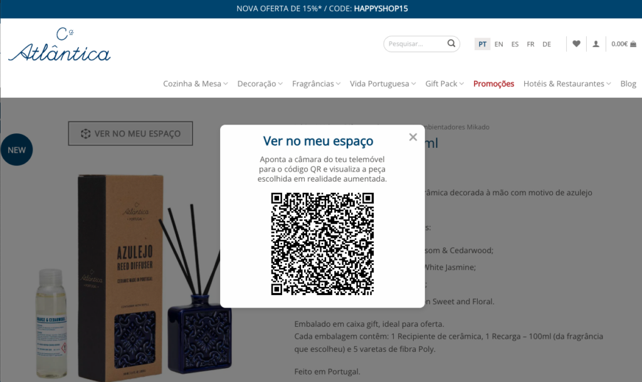Switch language to EN

click(x=498, y=44)
